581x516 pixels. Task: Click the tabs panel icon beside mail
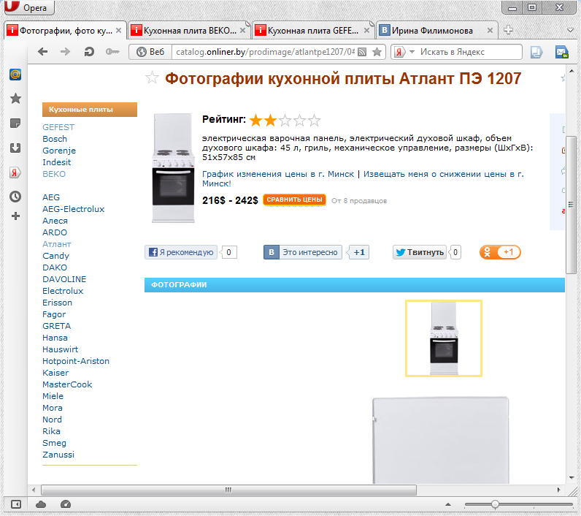(536, 52)
